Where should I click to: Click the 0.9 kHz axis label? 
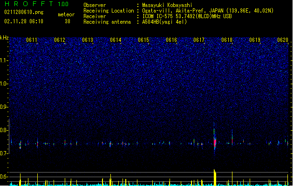click(x=4, y=107)
